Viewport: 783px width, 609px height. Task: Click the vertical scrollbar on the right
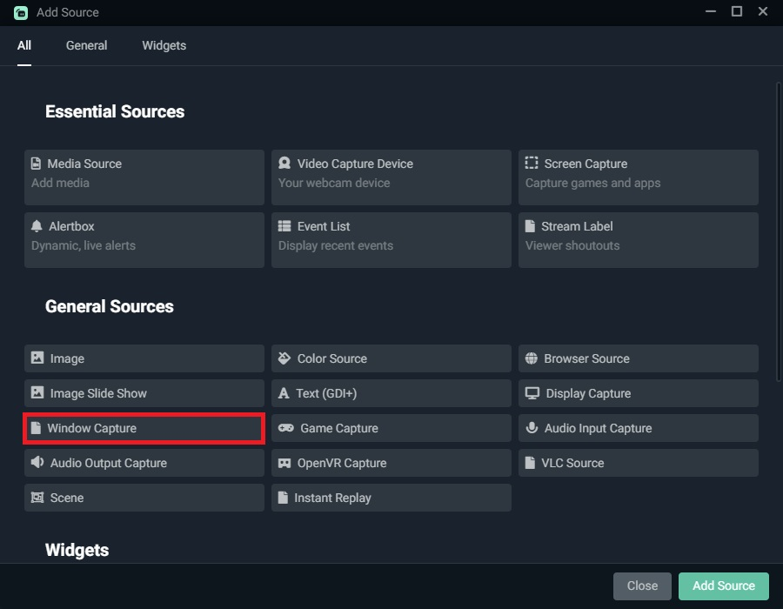779,231
